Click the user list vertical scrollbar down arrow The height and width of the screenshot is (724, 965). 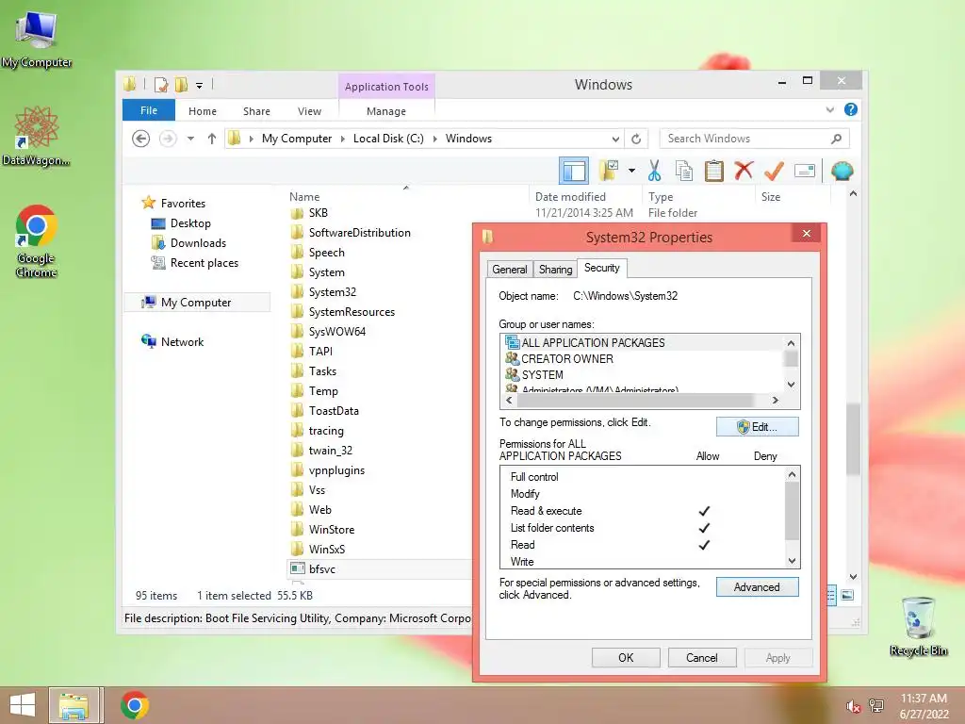tap(792, 385)
